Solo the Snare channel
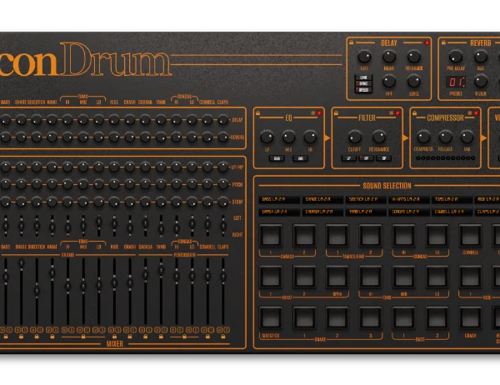 tap(24, 329)
